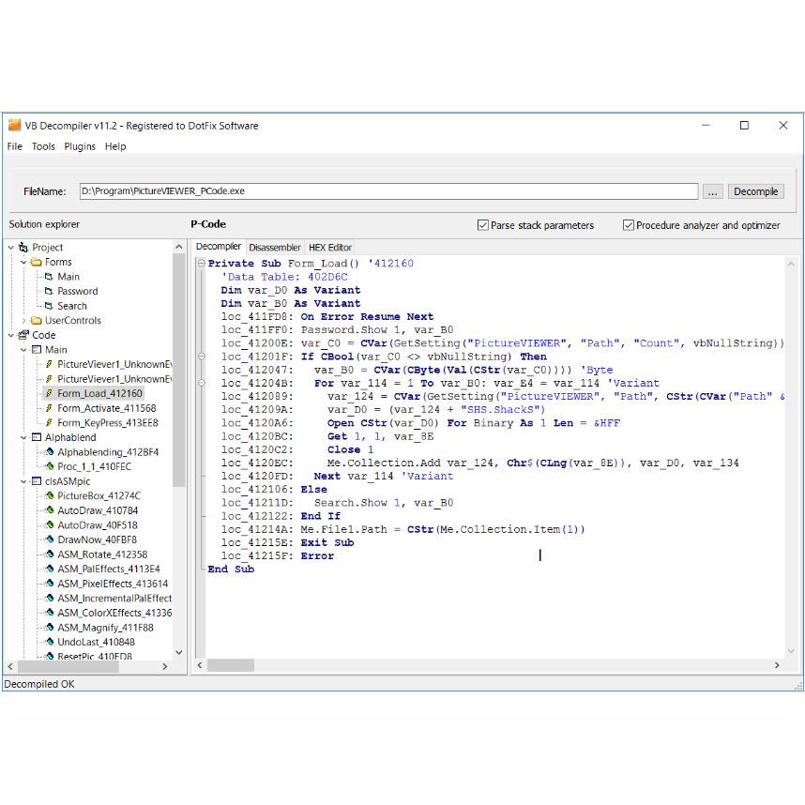The width and height of the screenshot is (805, 805).
Task: Toggle Parse stack parameters checkbox
Action: click(x=482, y=225)
